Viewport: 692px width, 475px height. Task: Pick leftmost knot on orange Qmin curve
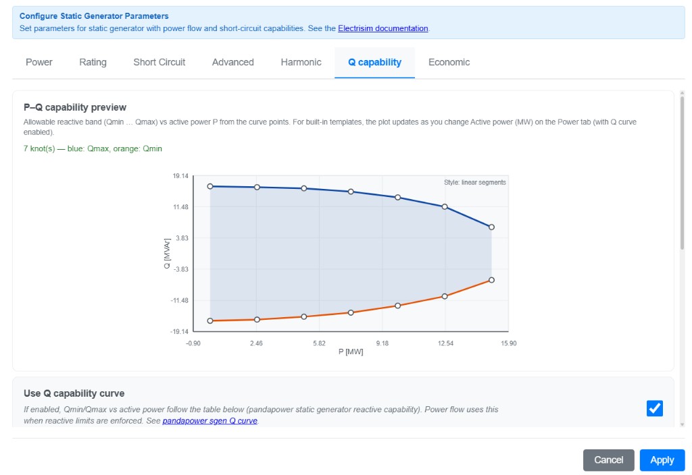(210, 320)
